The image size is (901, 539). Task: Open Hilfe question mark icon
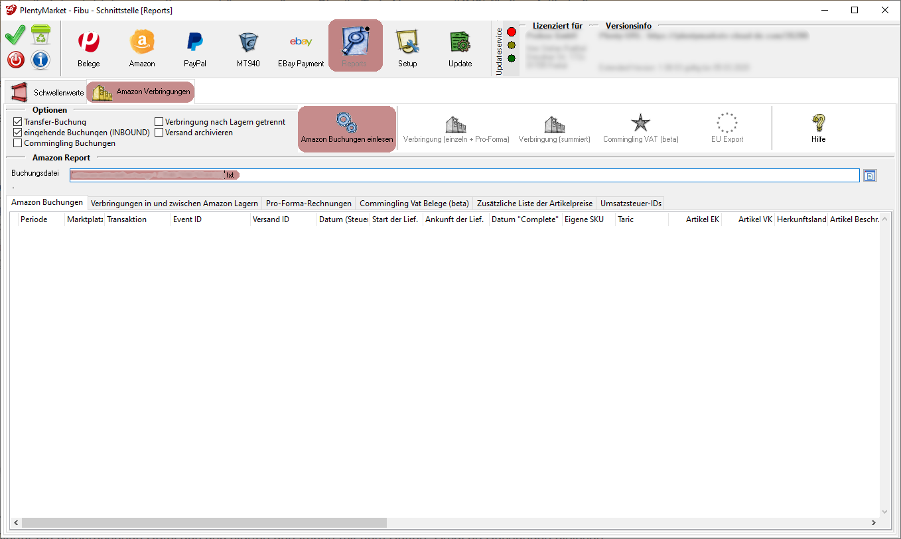818,129
